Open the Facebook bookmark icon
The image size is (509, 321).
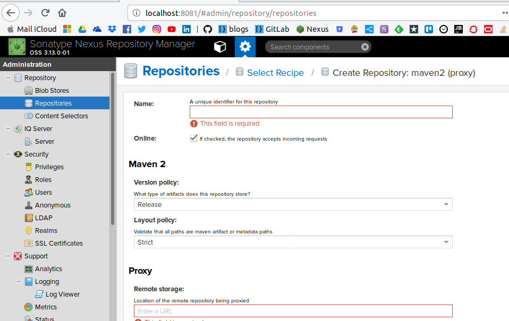point(127,29)
